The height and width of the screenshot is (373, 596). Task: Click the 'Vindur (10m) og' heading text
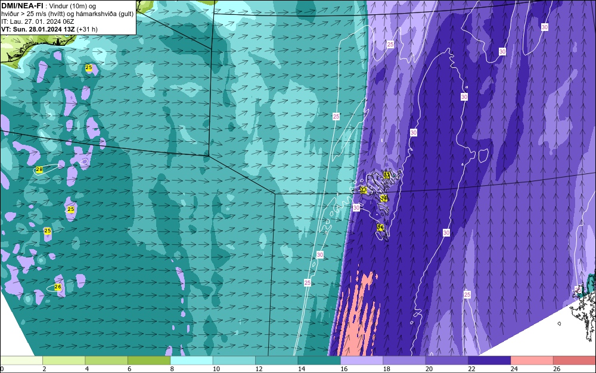click(73, 6)
